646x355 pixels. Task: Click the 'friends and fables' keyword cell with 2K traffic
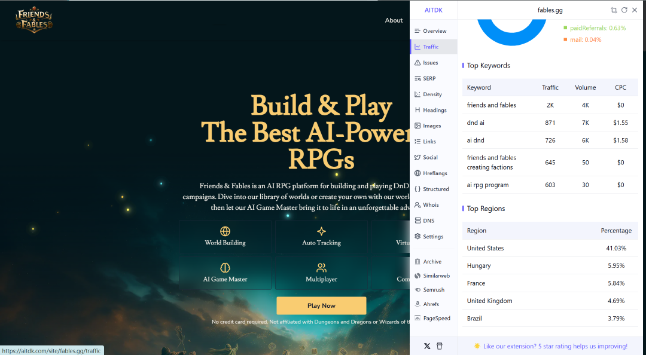coord(492,105)
